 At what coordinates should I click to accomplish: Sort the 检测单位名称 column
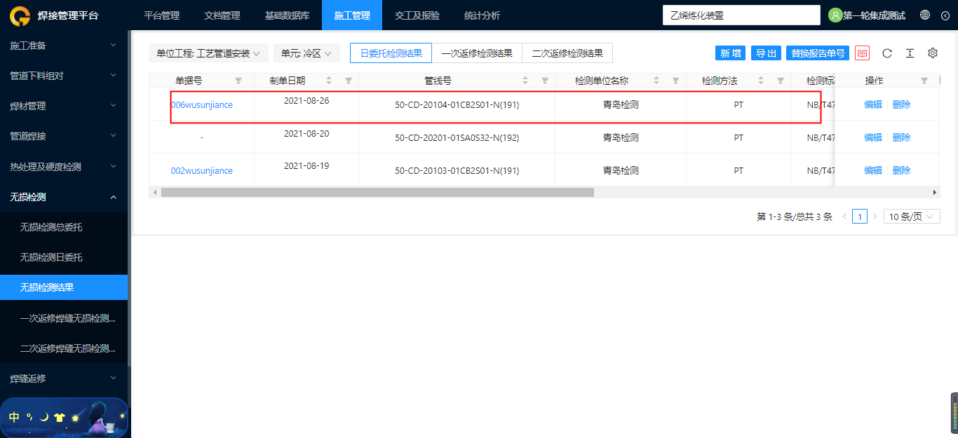[656, 81]
